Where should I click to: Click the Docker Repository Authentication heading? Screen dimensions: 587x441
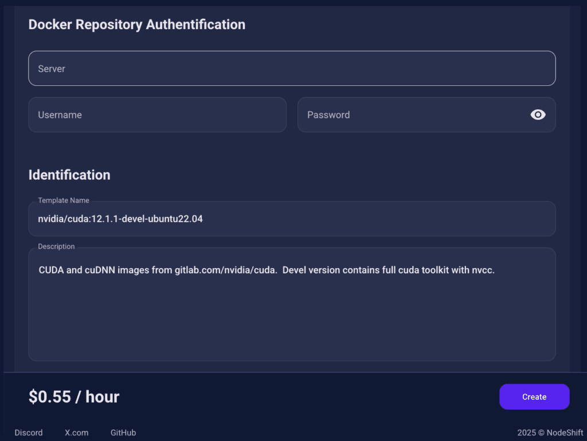(137, 25)
